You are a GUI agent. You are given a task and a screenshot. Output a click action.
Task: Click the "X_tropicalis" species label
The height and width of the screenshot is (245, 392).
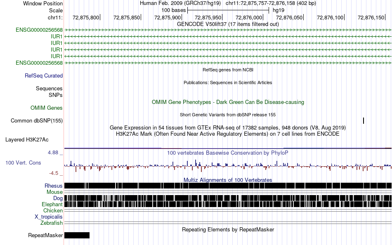[49, 217]
